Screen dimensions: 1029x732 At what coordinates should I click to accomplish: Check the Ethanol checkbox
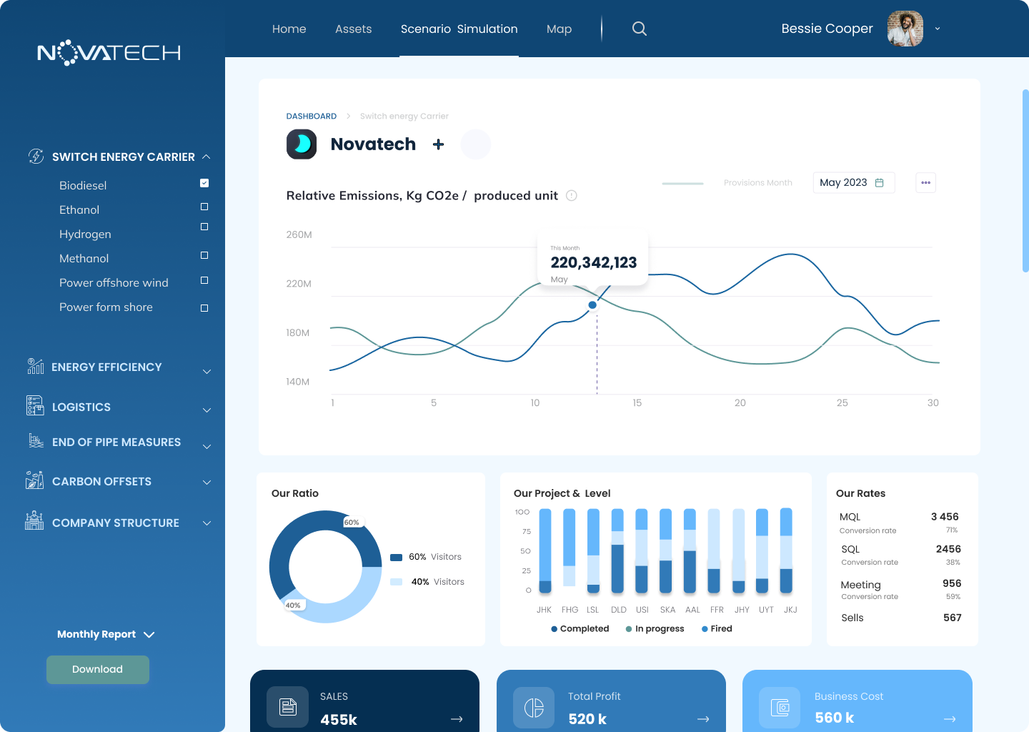coord(204,207)
